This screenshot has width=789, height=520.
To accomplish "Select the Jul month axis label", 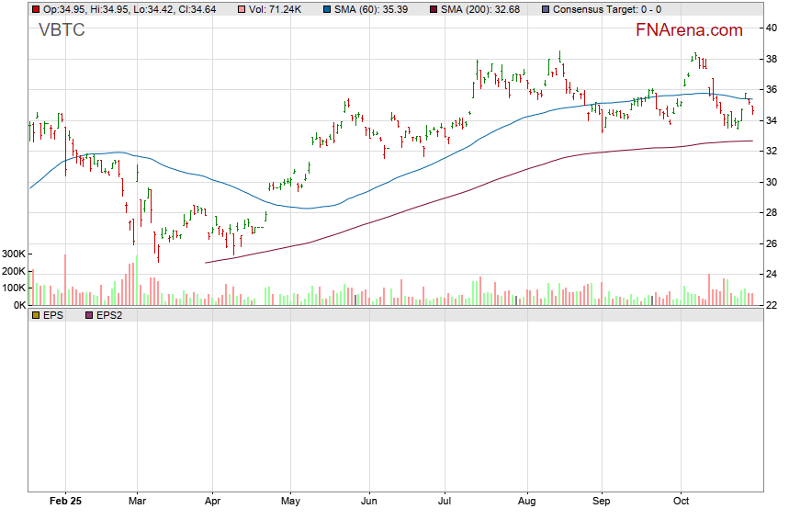I will coord(445,503).
